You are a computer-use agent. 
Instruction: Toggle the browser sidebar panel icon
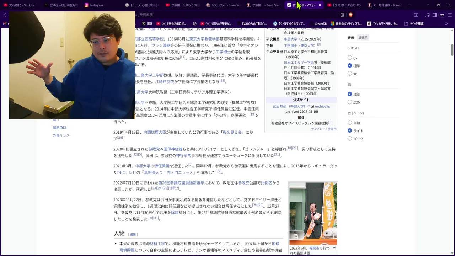point(435,15)
